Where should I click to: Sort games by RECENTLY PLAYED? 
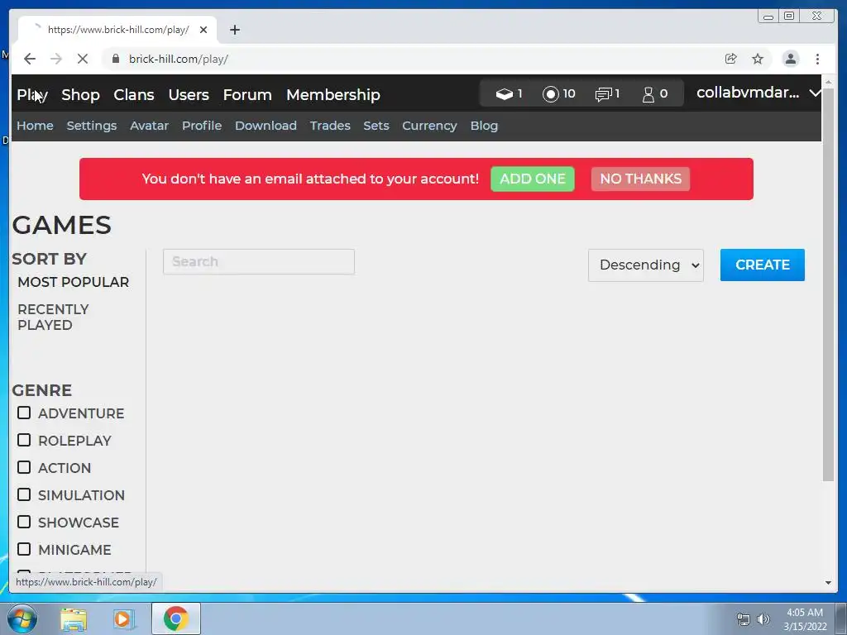pos(53,317)
